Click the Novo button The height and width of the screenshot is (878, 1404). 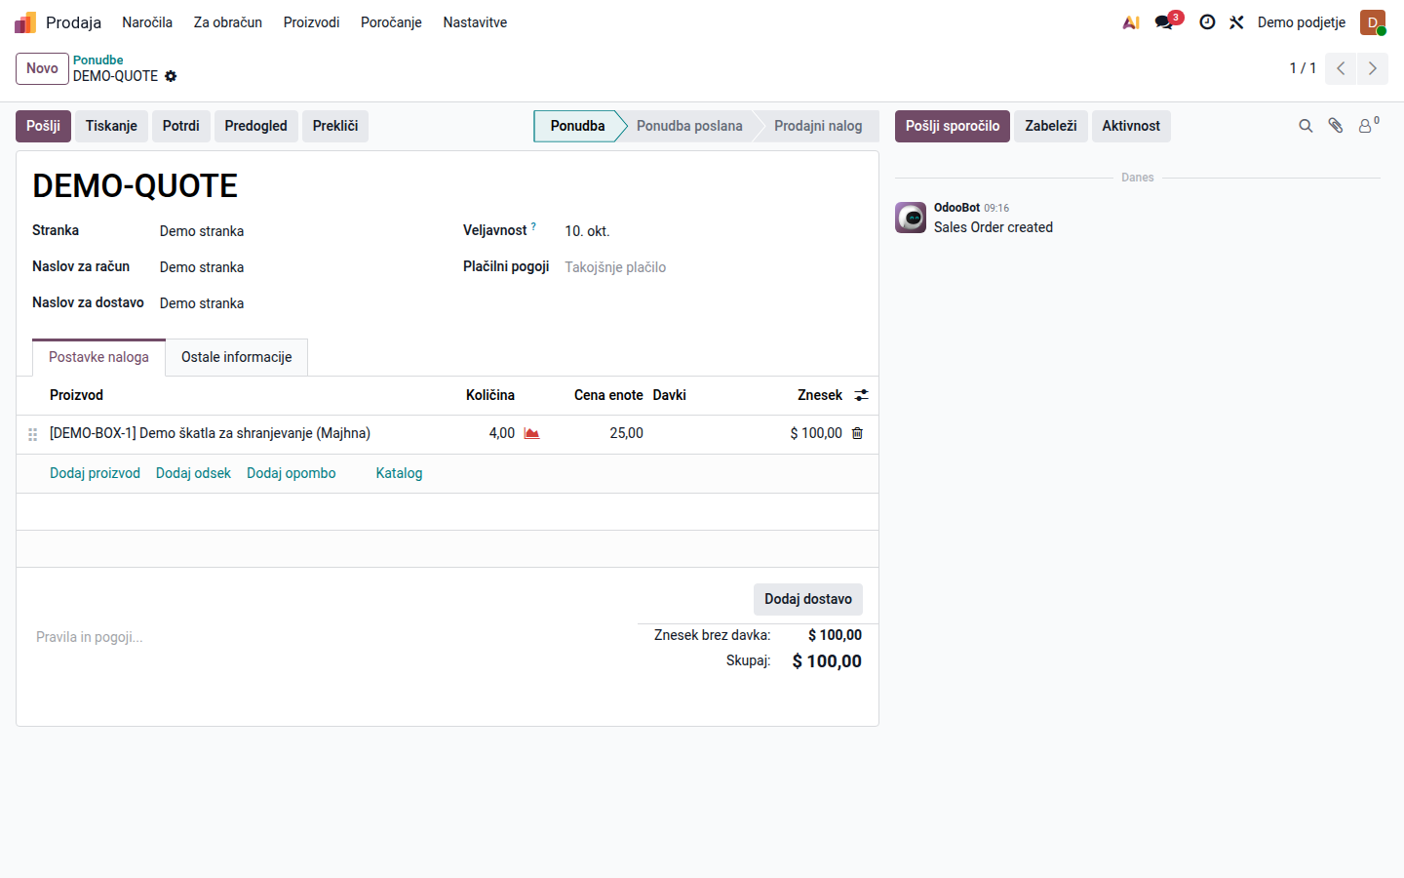coord(42,68)
